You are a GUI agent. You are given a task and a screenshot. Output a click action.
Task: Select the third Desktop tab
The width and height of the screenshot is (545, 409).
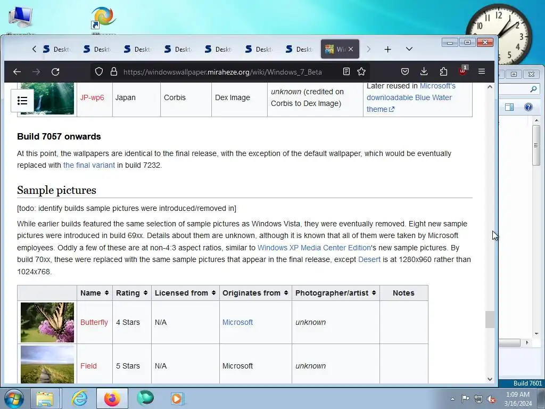point(137,50)
